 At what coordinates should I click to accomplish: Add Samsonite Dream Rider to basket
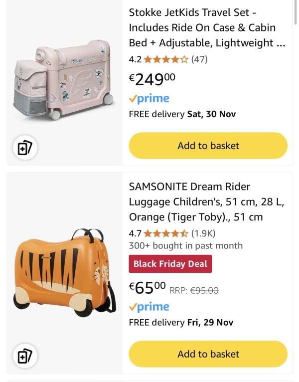coord(208,354)
